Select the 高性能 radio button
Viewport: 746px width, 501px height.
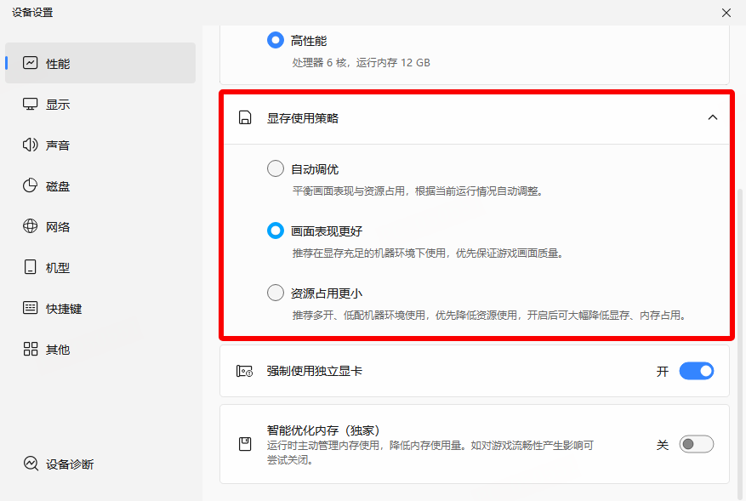[276, 40]
